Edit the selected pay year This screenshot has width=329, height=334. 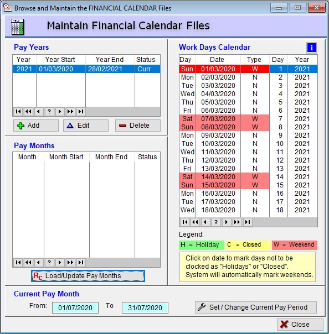(x=86, y=126)
